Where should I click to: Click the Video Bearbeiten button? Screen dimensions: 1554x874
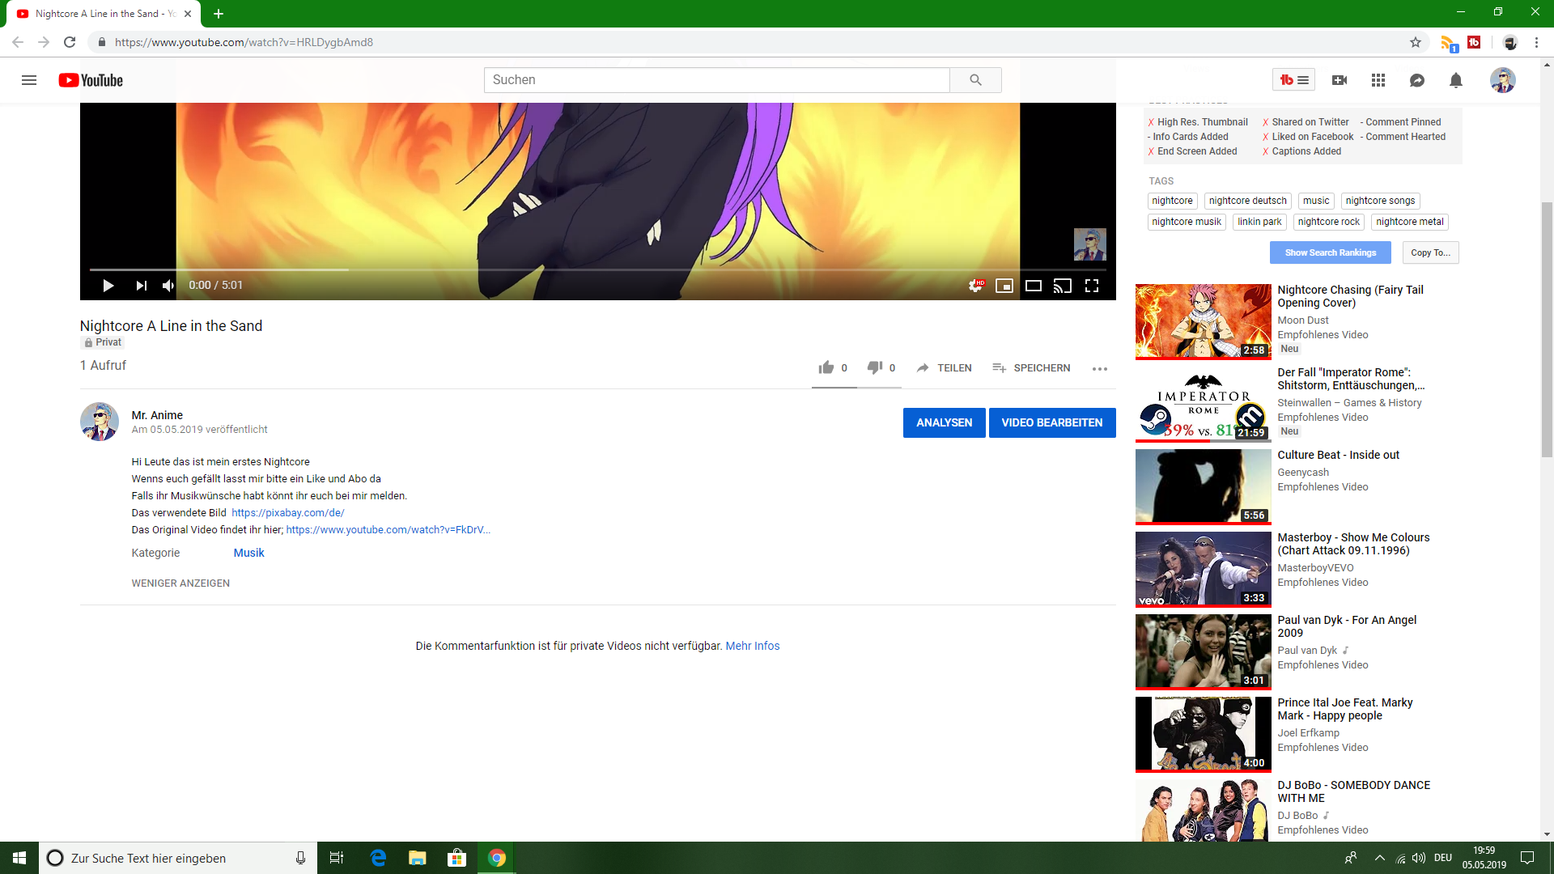point(1051,423)
